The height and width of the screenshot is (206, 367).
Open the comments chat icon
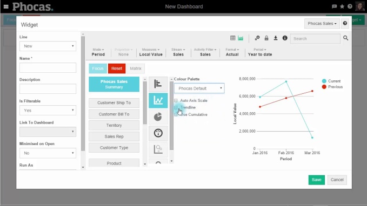[334, 6]
